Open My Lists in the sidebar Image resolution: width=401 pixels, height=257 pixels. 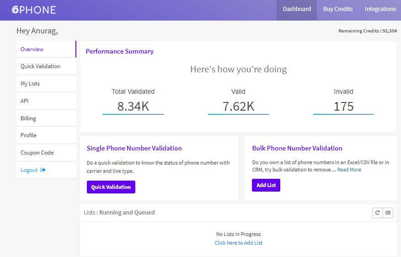[30, 84]
